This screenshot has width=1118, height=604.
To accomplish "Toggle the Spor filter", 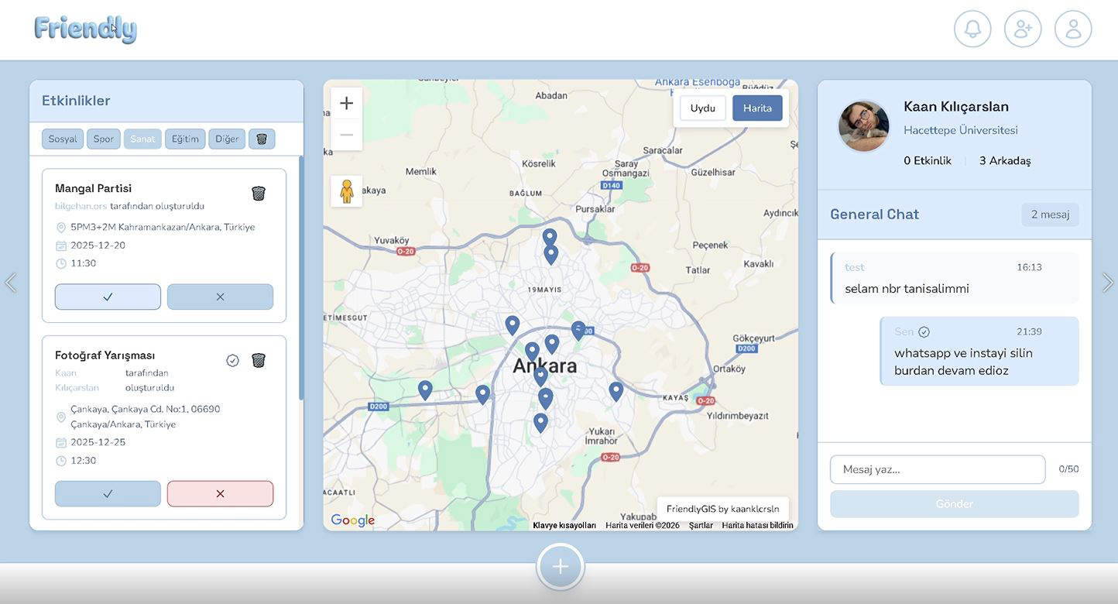I will pos(104,139).
